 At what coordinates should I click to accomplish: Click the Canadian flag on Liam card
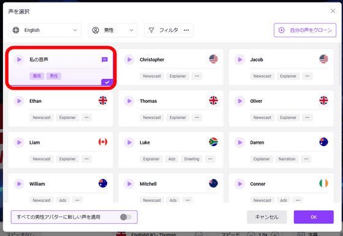click(x=103, y=142)
